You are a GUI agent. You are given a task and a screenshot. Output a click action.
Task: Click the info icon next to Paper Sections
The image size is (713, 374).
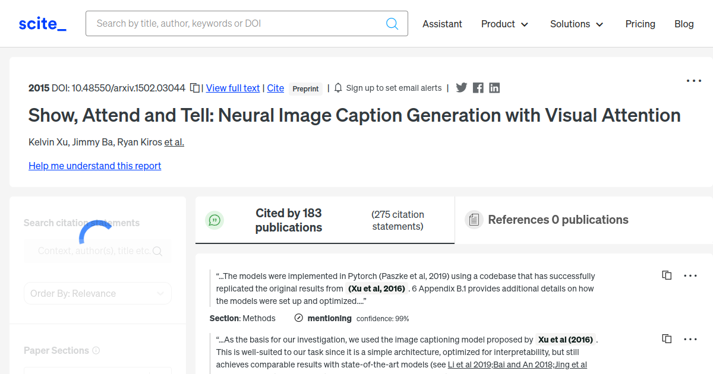pos(96,350)
